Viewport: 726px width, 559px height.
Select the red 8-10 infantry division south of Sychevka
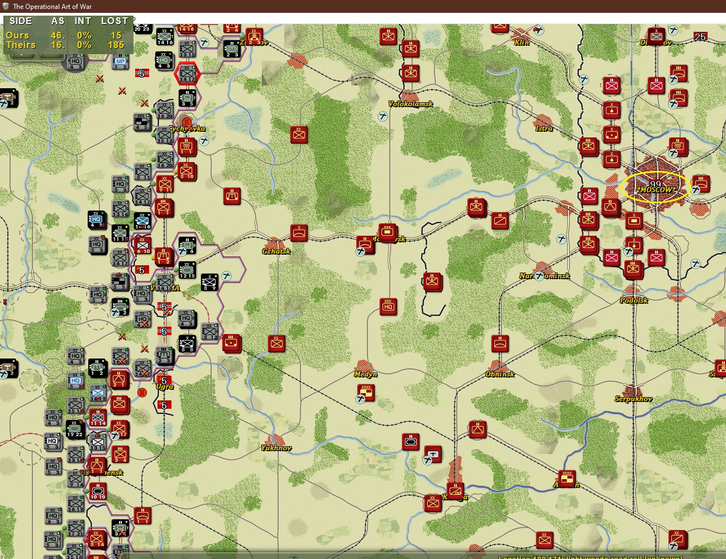[x=187, y=171]
